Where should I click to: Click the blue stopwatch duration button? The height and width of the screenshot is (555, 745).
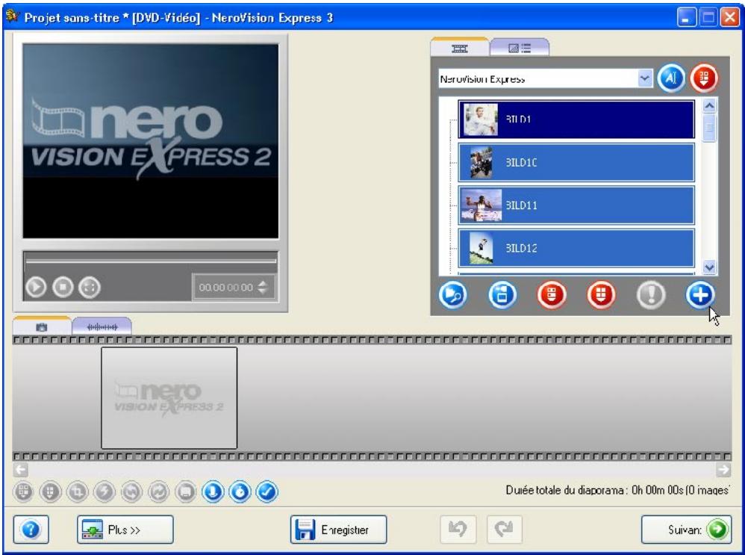[240, 492]
